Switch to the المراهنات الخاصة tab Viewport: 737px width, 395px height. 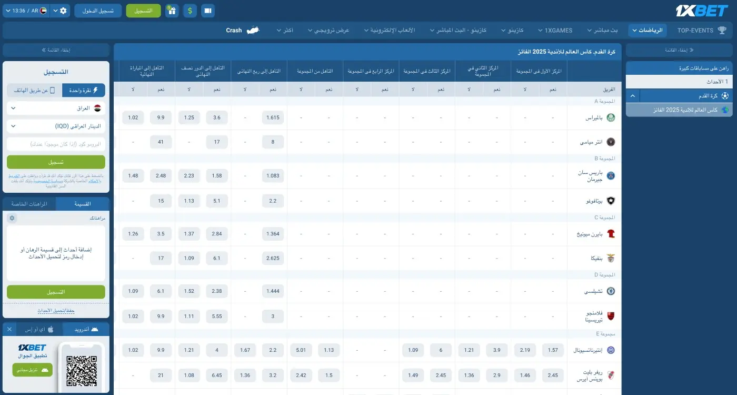[29, 204]
